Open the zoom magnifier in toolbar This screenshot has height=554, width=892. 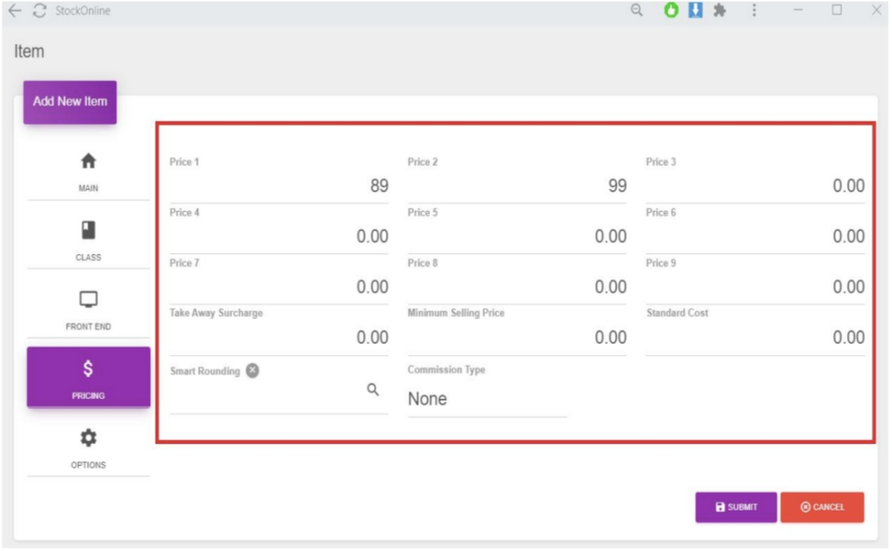[x=637, y=10]
